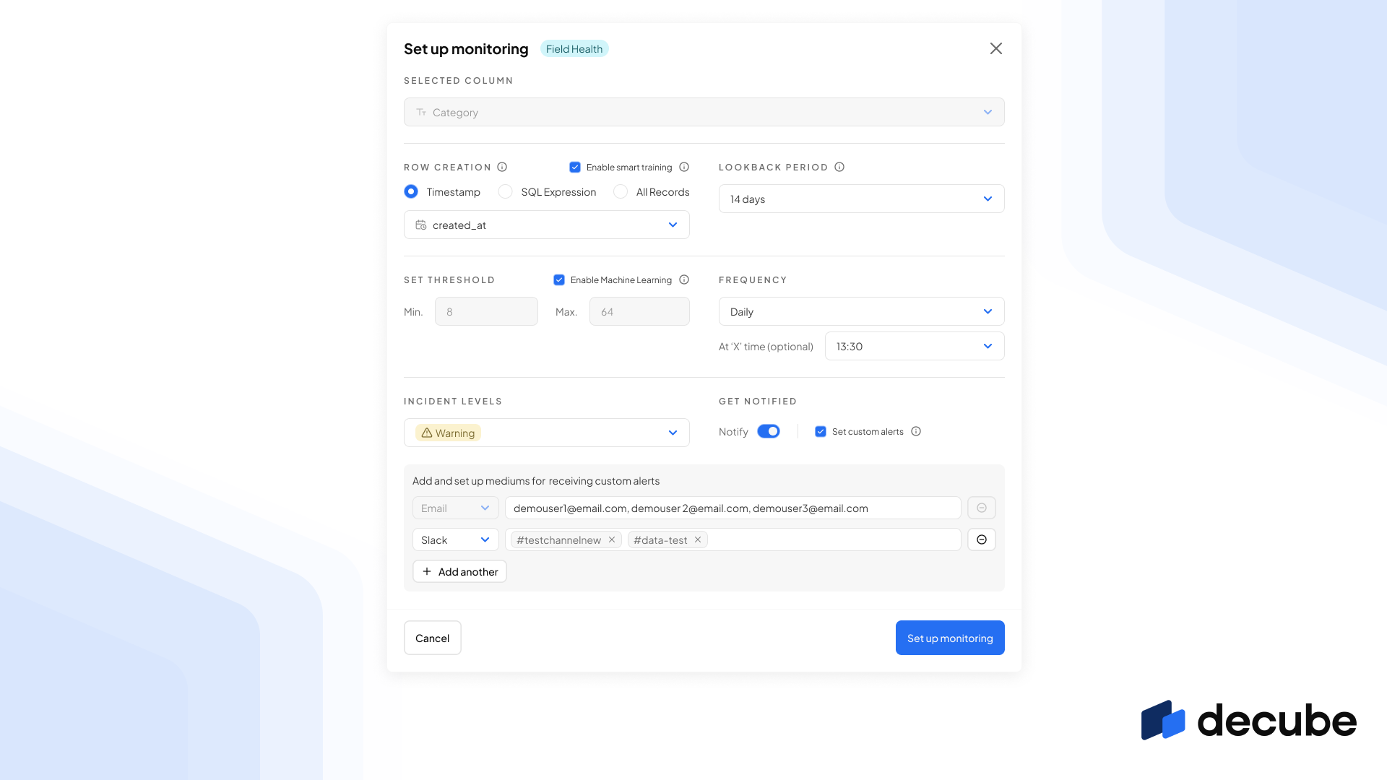Screen dimensions: 1387x780
Task: Click the "SELECTED COLUMN" label
Action: click(x=459, y=80)
